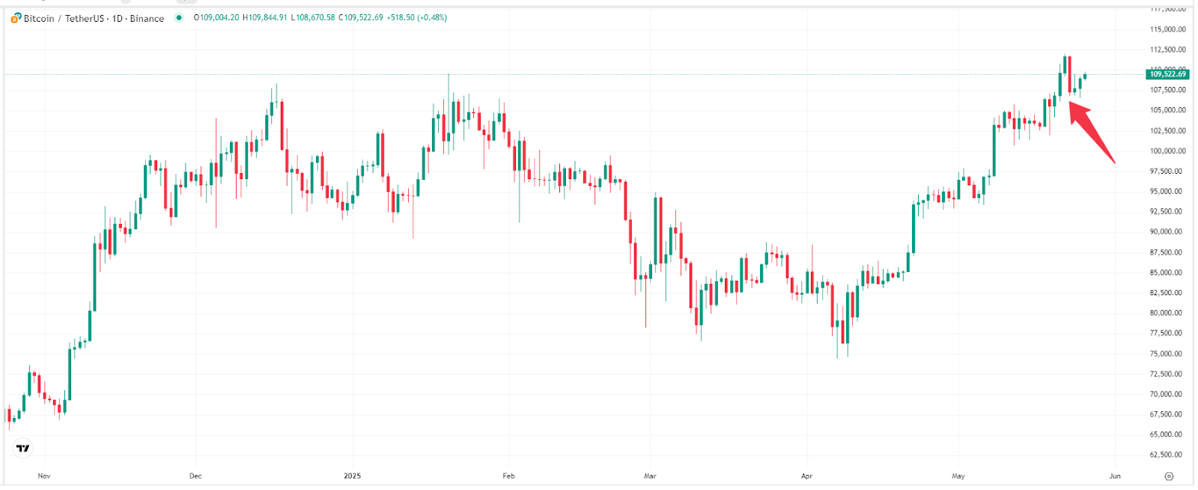The image size is (1198, 490).
Task: Toggle the green OHLC values visibility dot
Action: point(177,18)
